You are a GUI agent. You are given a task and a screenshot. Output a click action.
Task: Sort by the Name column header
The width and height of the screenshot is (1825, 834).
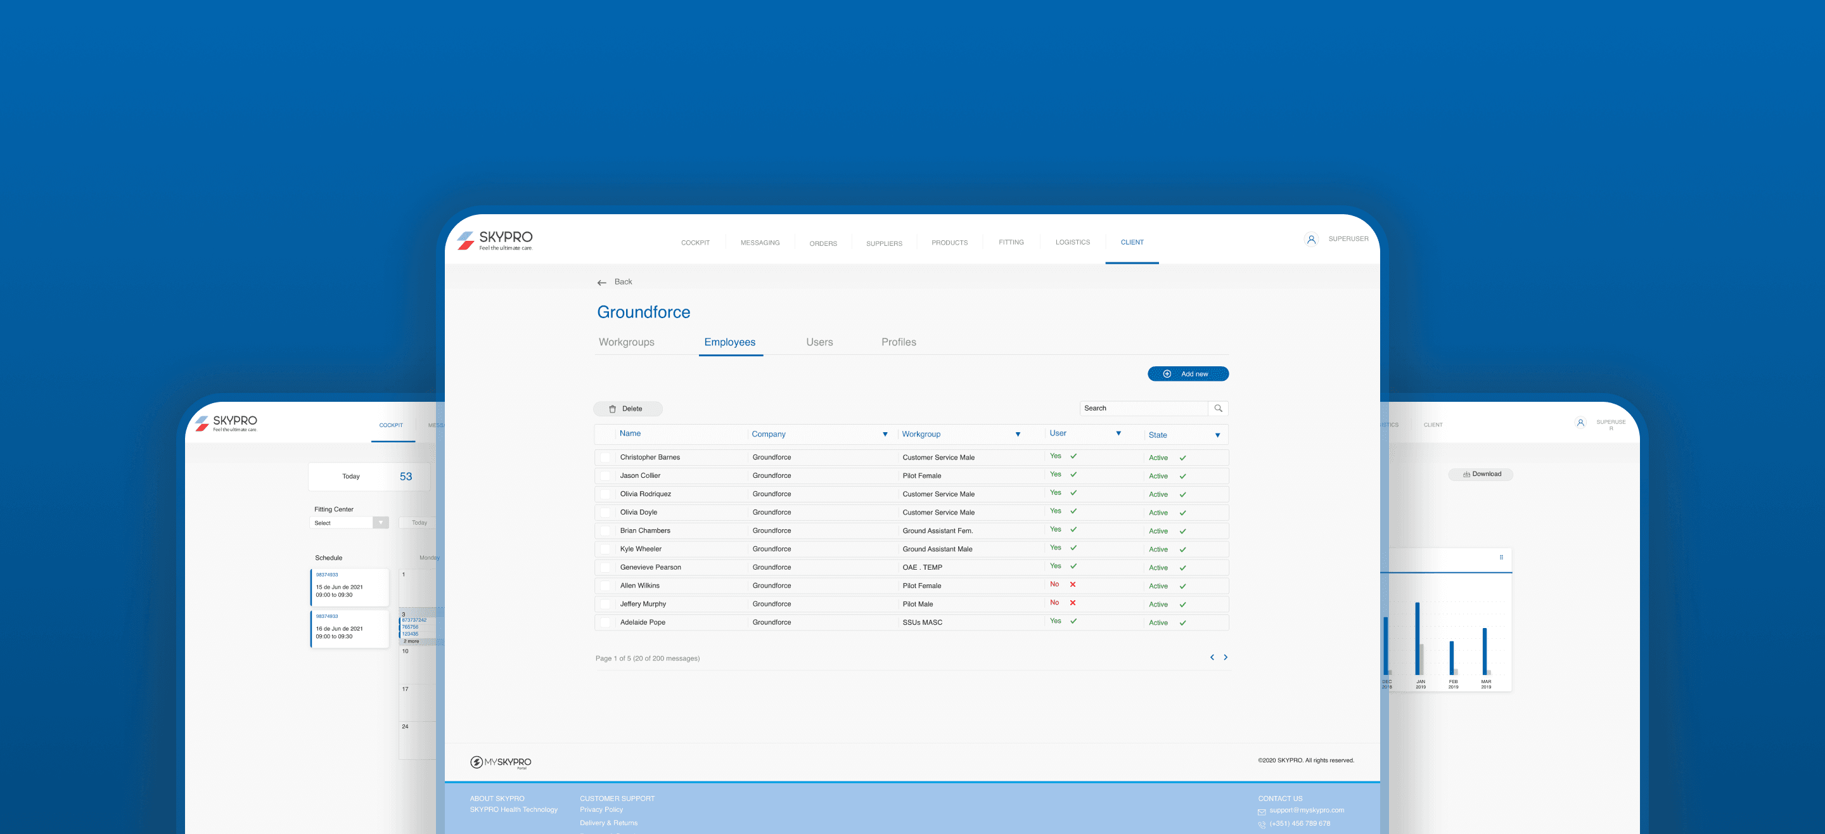630,433
